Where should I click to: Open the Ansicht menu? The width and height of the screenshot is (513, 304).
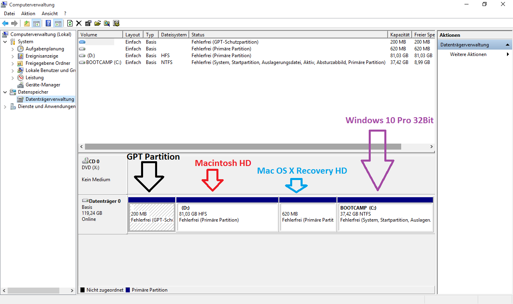pyautogui.click(x=50, y=14)
